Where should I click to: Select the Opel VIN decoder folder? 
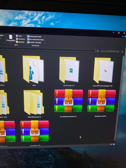coord(34,103)
